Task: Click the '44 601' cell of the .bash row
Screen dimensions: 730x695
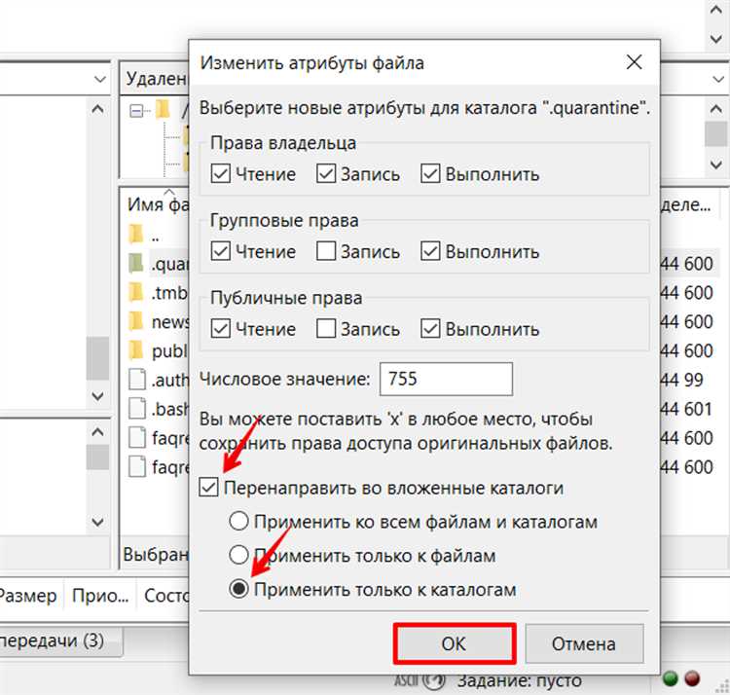Action: [686, 409]
